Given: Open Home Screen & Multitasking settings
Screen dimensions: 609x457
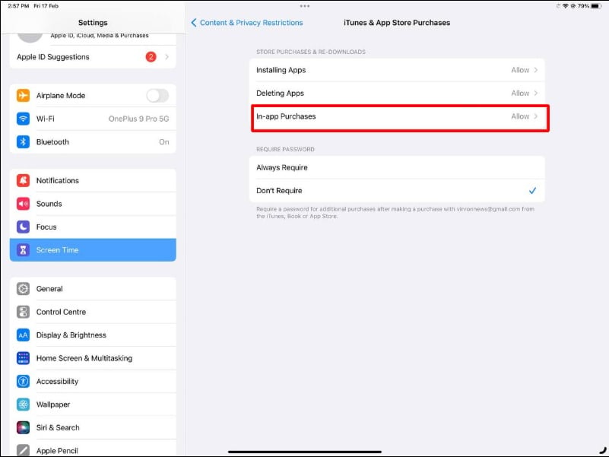Looking at the screenshot, I should (93, 358).
